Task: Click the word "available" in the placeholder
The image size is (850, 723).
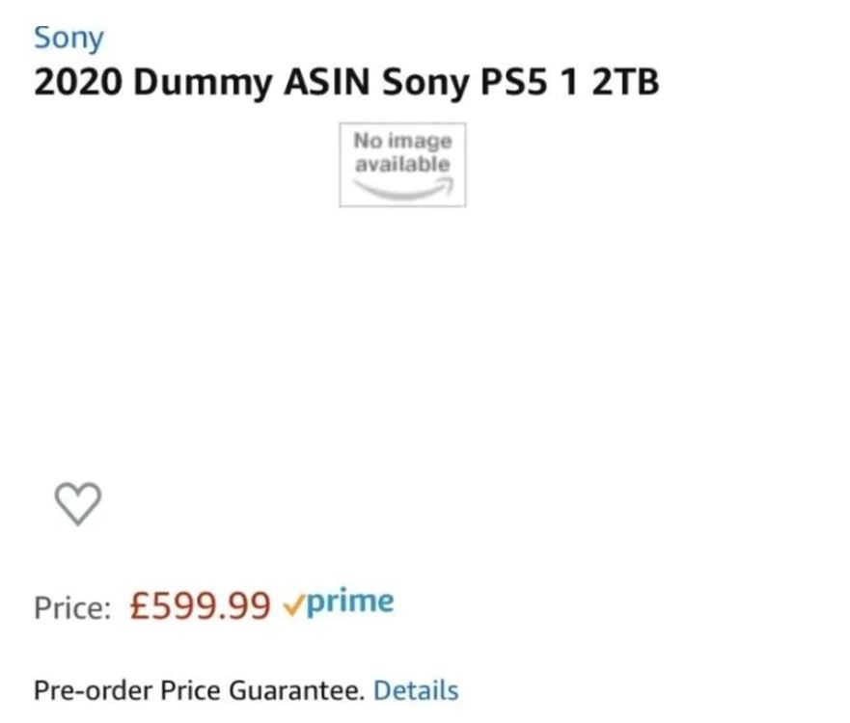Action: [x=402, y=164]
